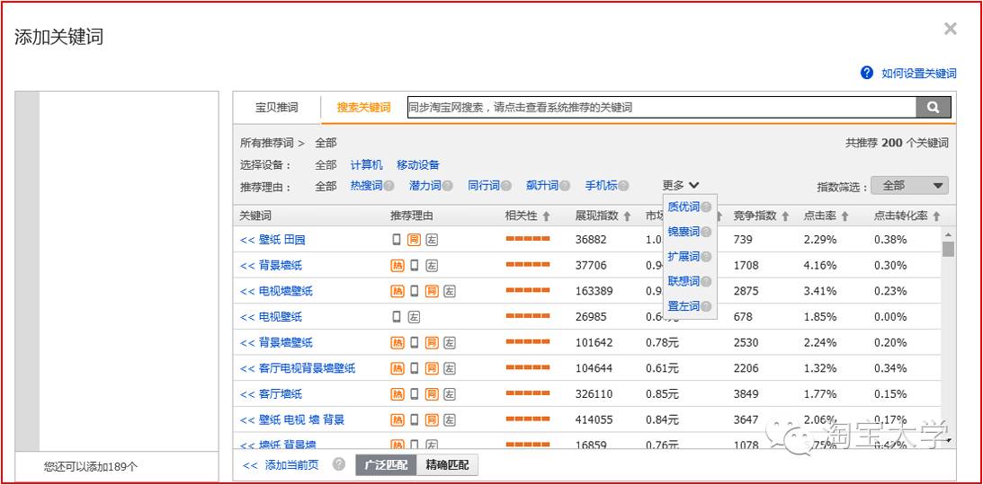The height and width of the screenshot is (485, 983).
Task: Click 同 icon in 客厅电视背景墙壁纸 row
Action: (x=432, y=368)
